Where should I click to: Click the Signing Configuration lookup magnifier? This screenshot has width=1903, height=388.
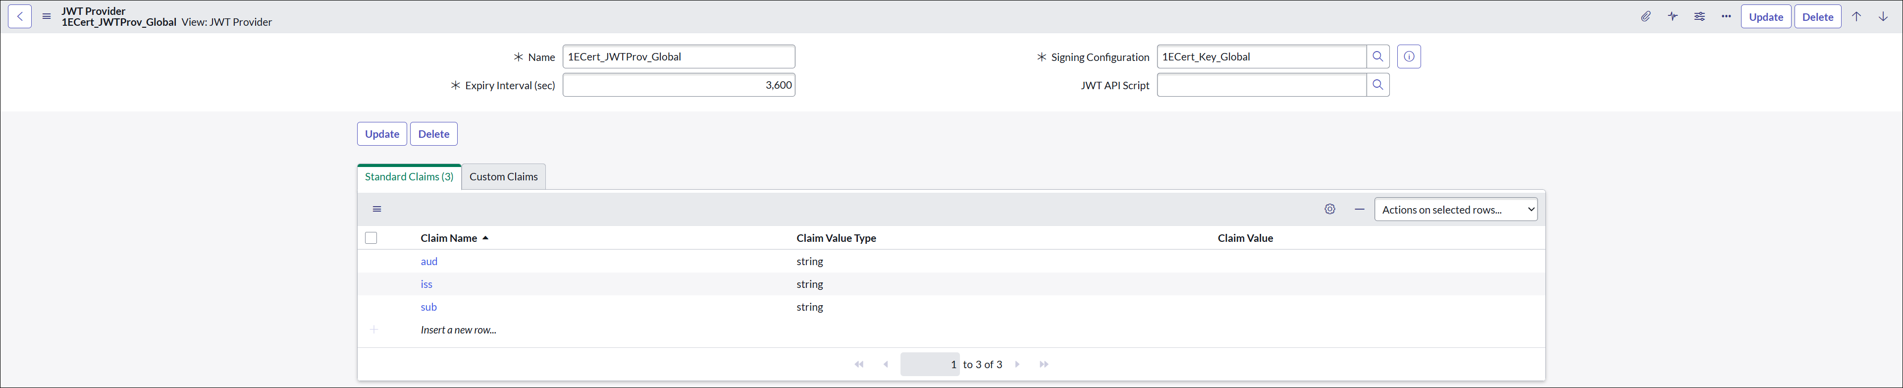point(1378,57)
